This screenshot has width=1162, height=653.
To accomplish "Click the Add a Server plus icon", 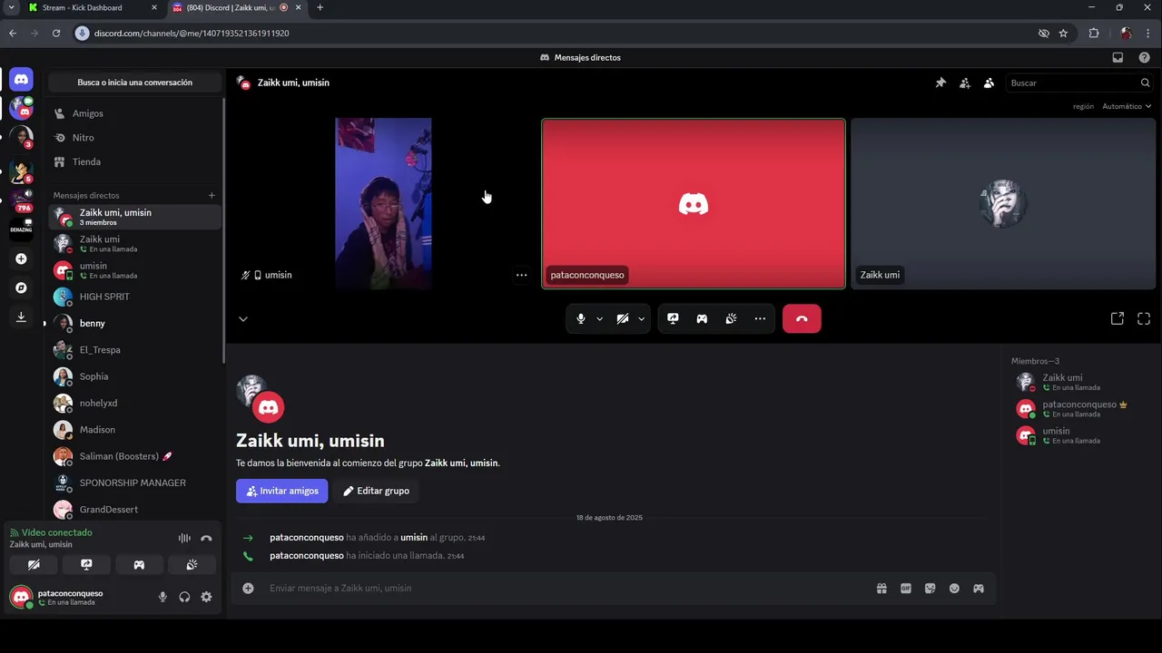I will (21, 258).
